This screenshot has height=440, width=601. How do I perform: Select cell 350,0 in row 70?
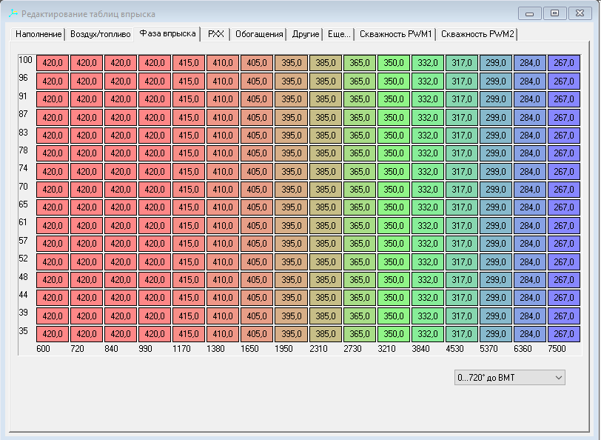(x=393, y=189)
